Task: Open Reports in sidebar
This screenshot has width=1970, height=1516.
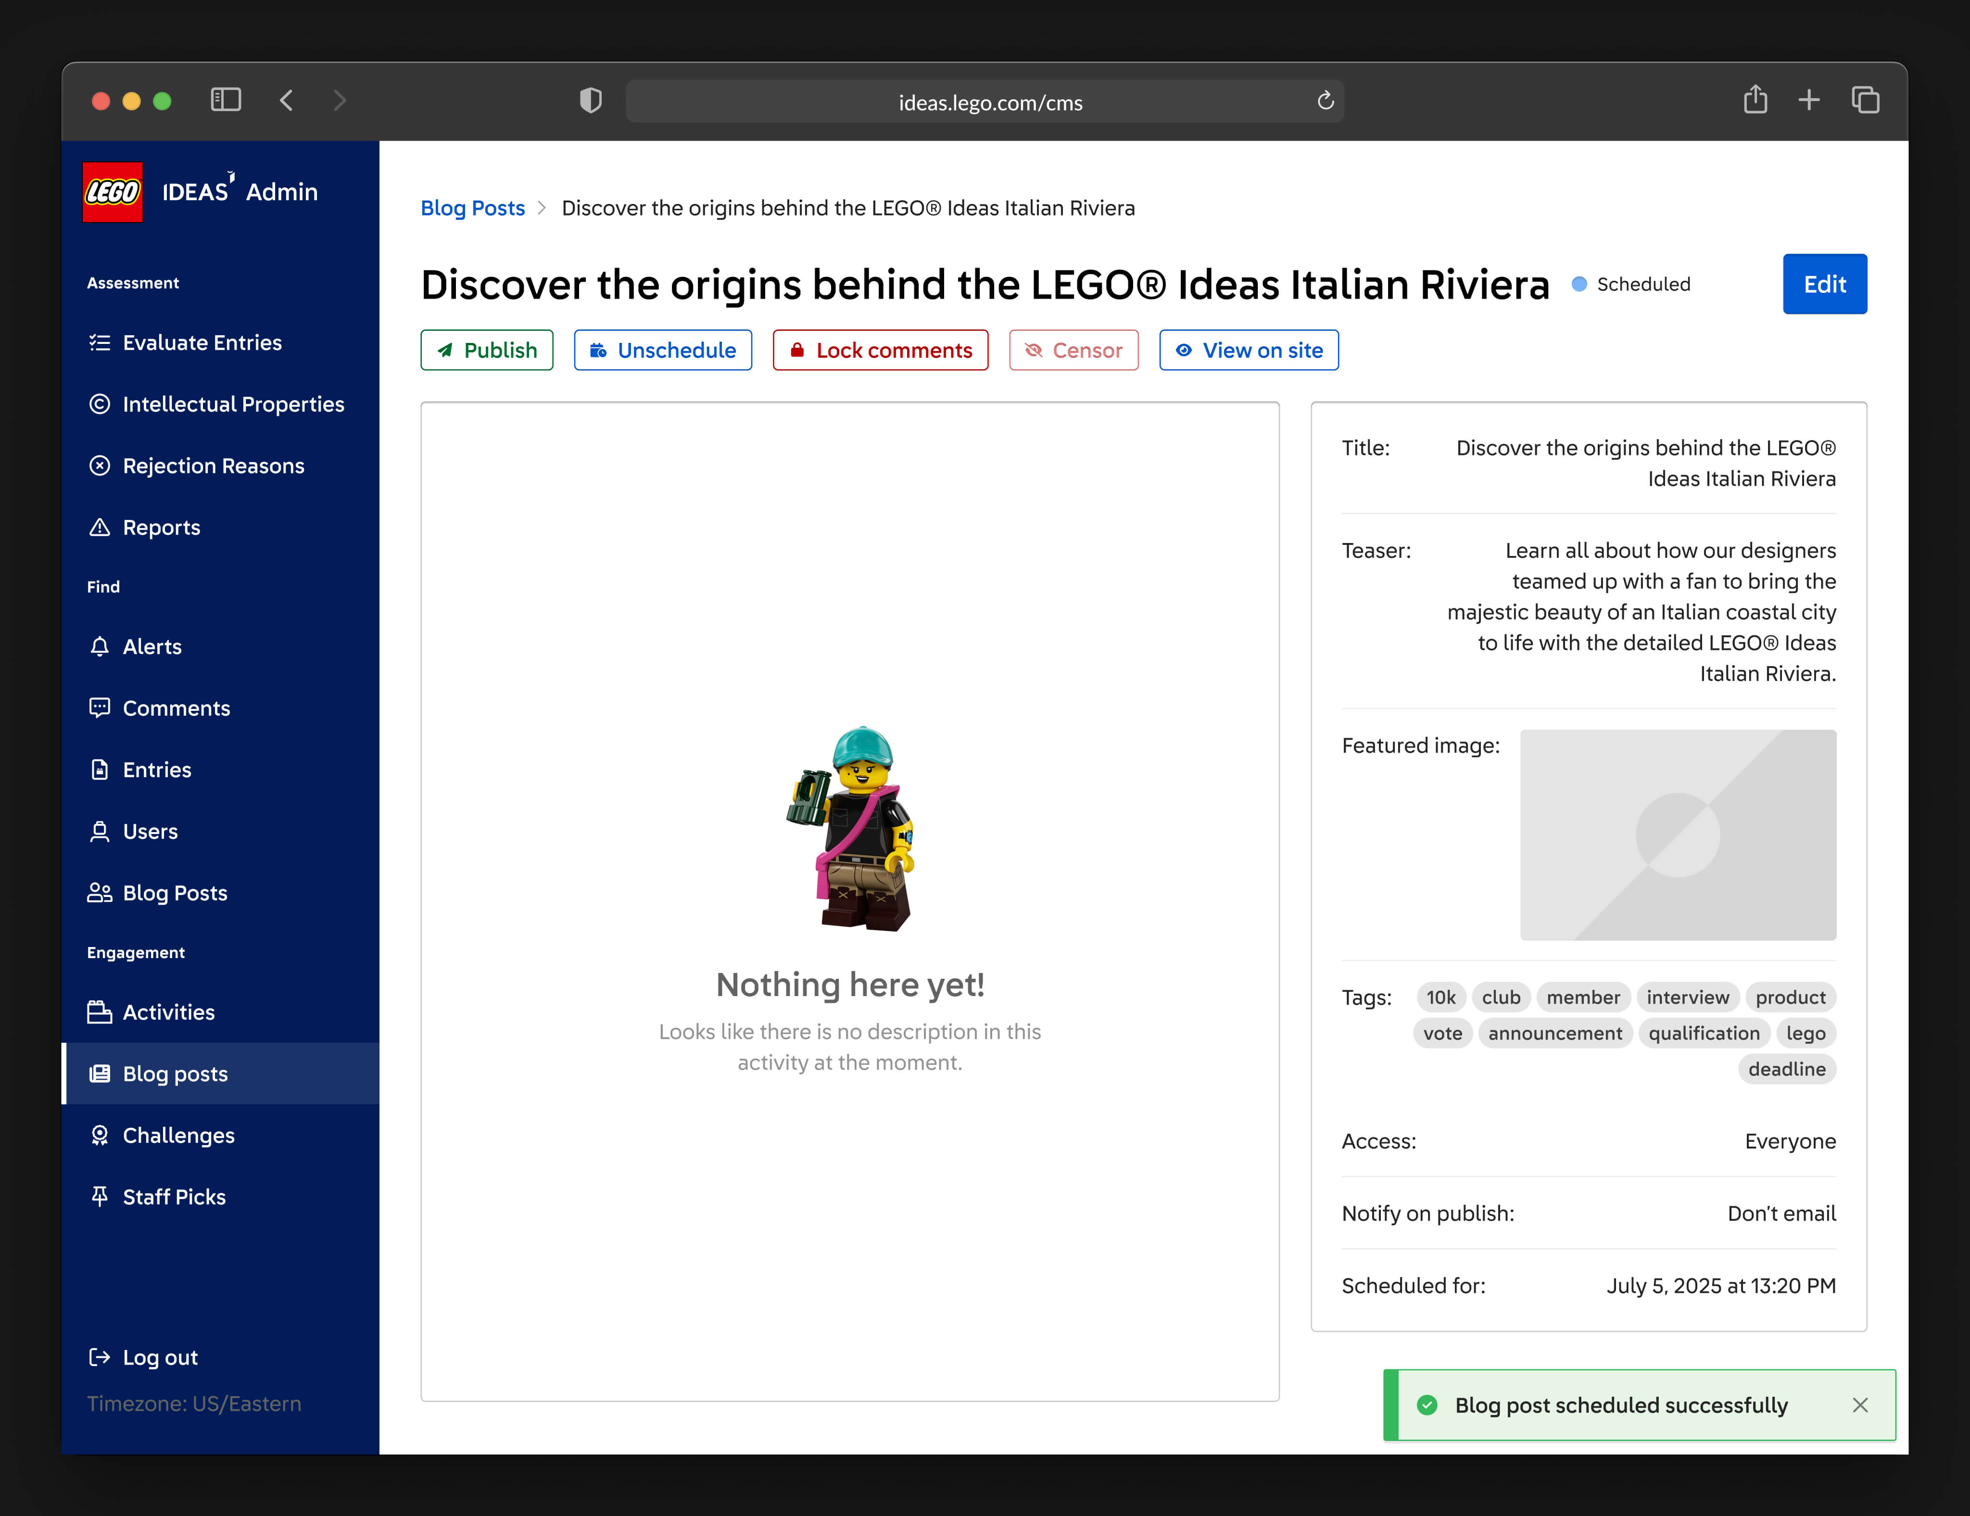Action: (x=220, y=528)
